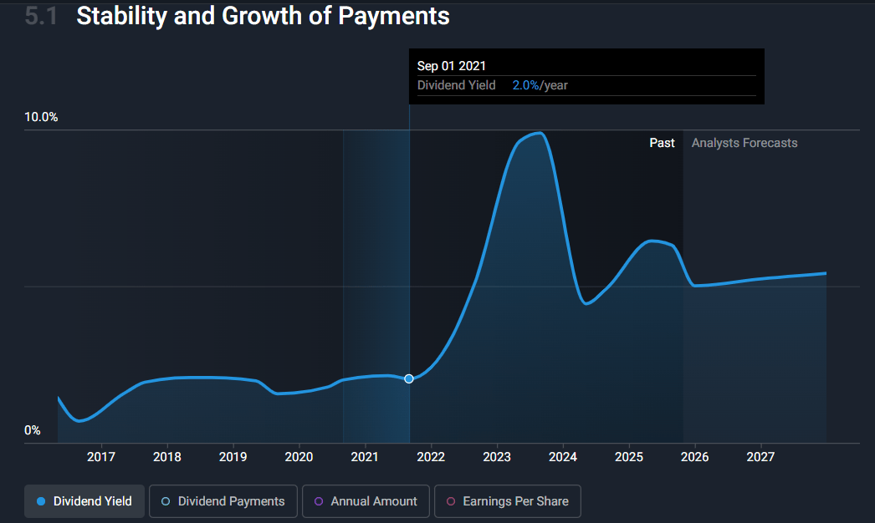This screenshot has width=875, height=523.
Task: Click the Stability and Growth of Payments heading
Action: (x=263, y=16)
